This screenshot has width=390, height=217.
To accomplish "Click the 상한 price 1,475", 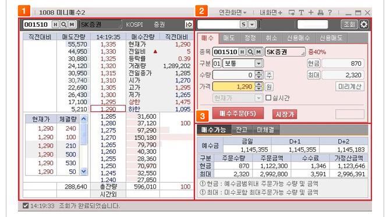I will [183, 102].
